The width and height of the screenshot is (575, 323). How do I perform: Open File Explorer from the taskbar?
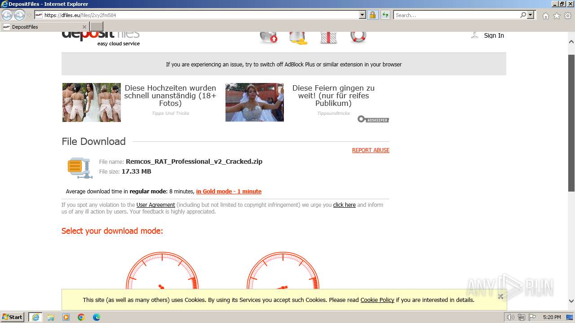click(51, 317)
